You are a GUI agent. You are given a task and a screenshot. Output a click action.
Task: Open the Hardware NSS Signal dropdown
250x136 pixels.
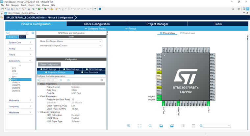coord(81,45)
